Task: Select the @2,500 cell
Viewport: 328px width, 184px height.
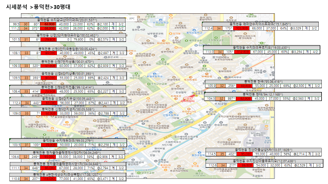Action: (x=298, y=86)
